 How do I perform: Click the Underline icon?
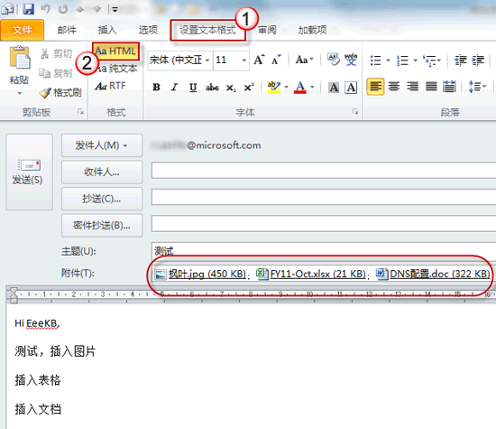(193, 87)
